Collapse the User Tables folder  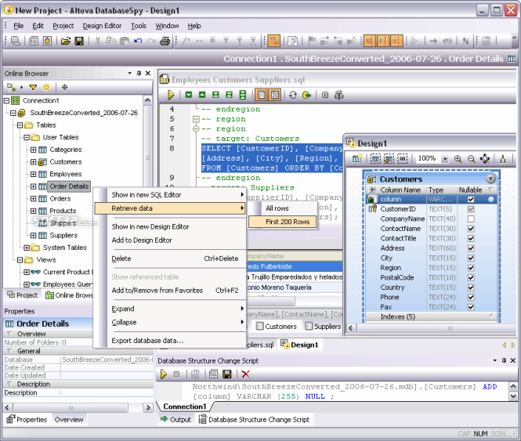[x=27, y=137]
